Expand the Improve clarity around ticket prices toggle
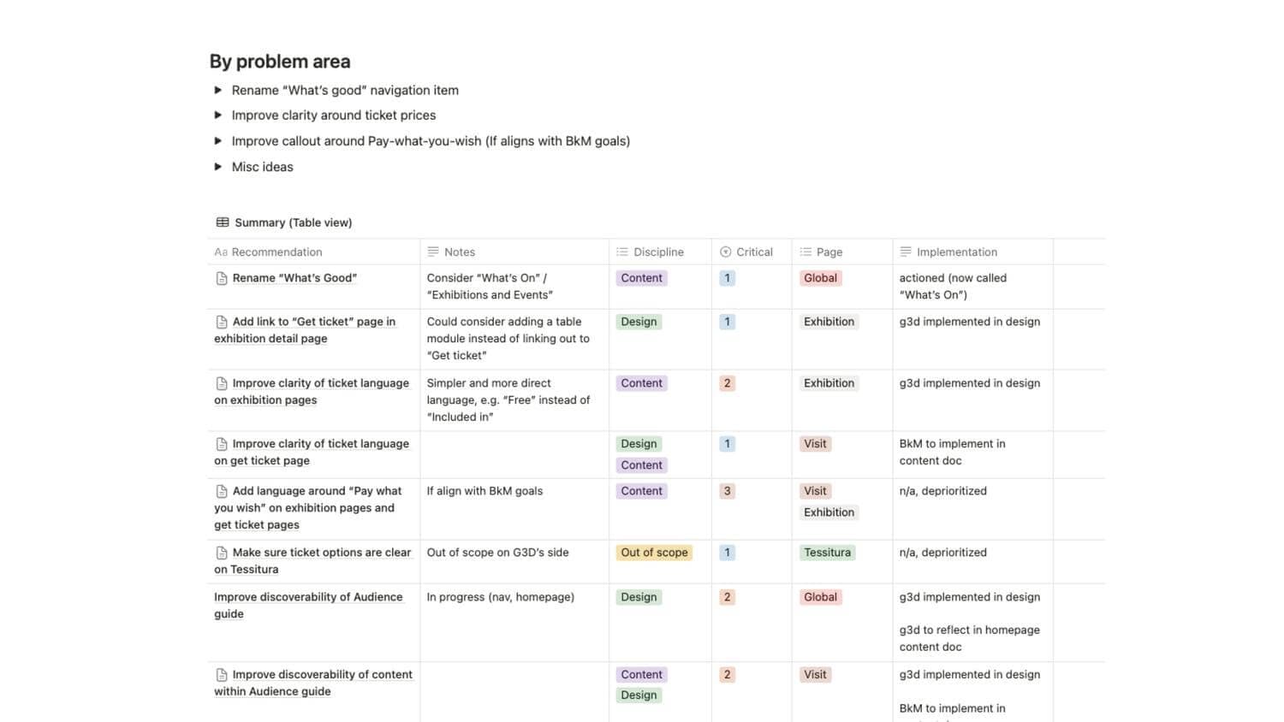The height and width of the screenshot is (722, 1284). pos(218,115)
